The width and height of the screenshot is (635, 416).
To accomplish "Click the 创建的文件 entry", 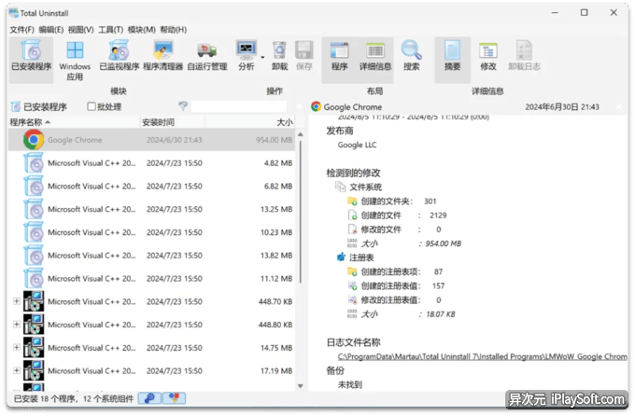I will [x=397, y=215].
